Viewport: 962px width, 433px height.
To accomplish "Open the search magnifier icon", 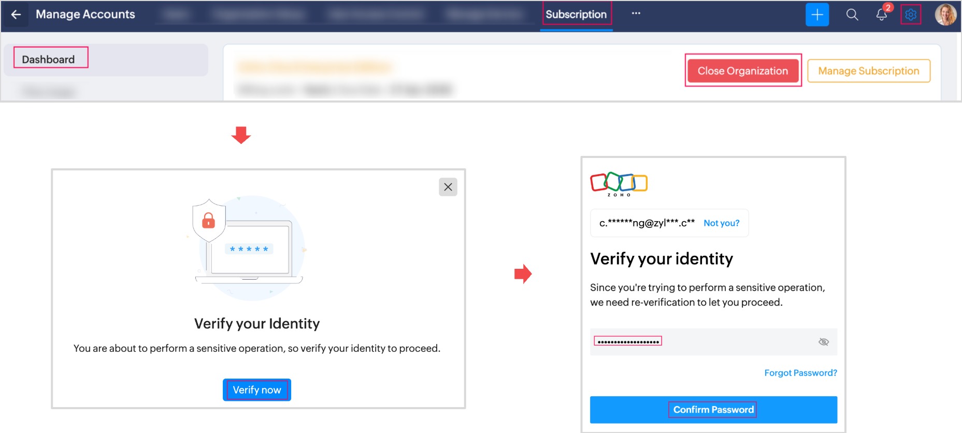I will pos(852,15).
